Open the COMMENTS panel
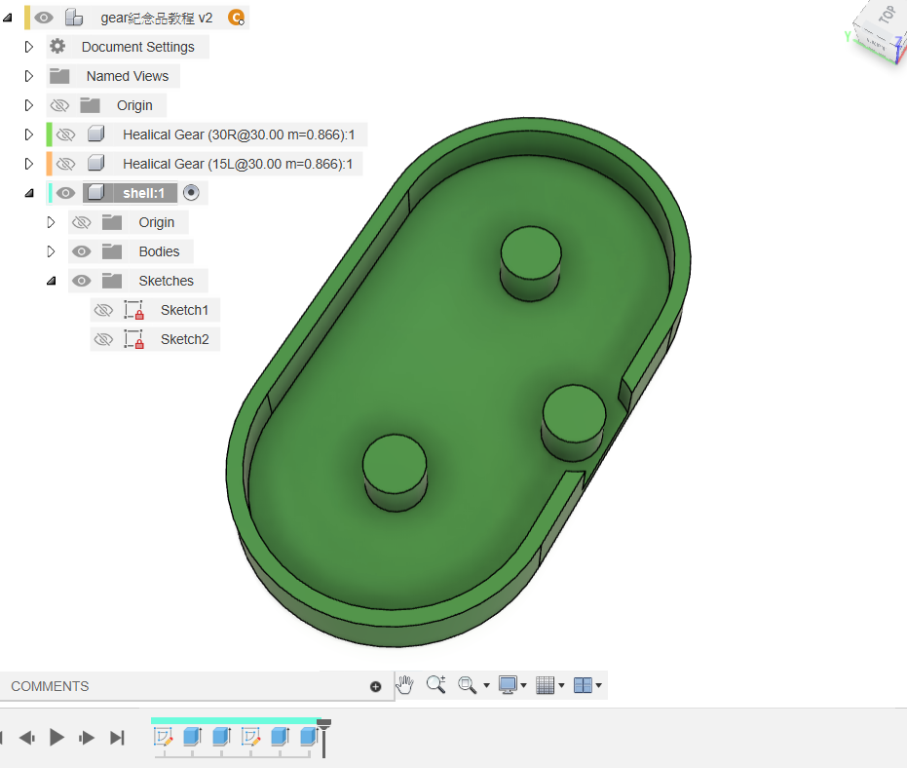This screenshot has height=768, width=907. tap(51, 686)
